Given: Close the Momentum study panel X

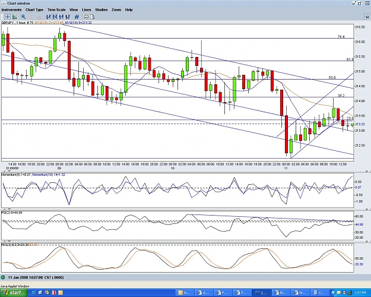Looking at the screenshot, I should tap(367, 171).
